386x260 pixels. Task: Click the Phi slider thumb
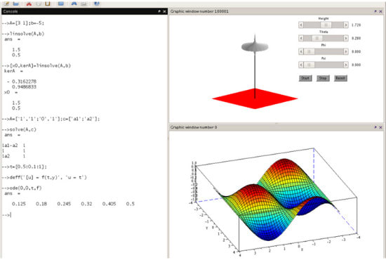(x=310, y=51)
